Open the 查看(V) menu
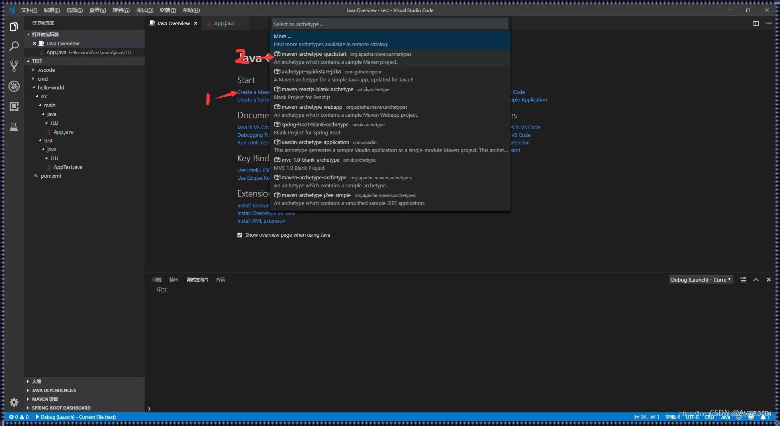Viewport: 780px width, 426px height. 98,10
